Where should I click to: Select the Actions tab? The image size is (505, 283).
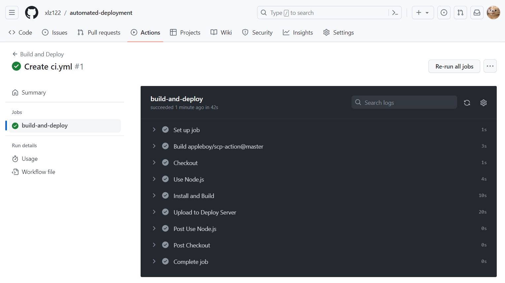[x=146, y=32]
